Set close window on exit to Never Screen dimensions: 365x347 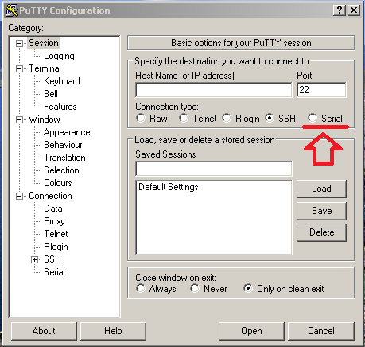(195, 288)
